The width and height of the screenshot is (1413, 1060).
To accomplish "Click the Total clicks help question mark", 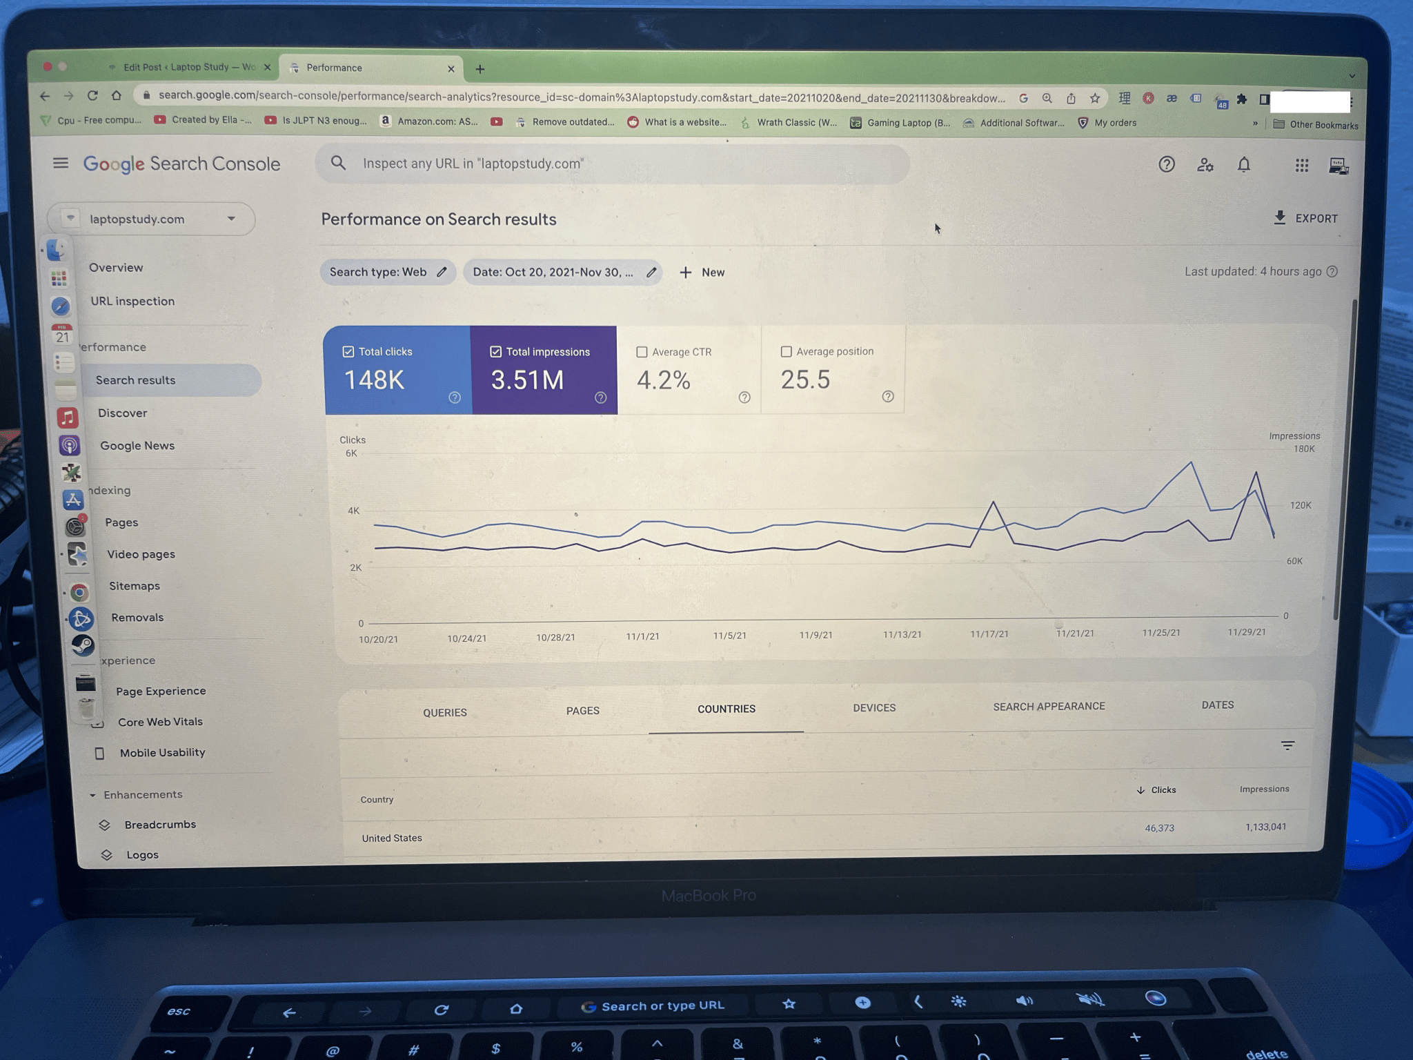I will (454, 397).
